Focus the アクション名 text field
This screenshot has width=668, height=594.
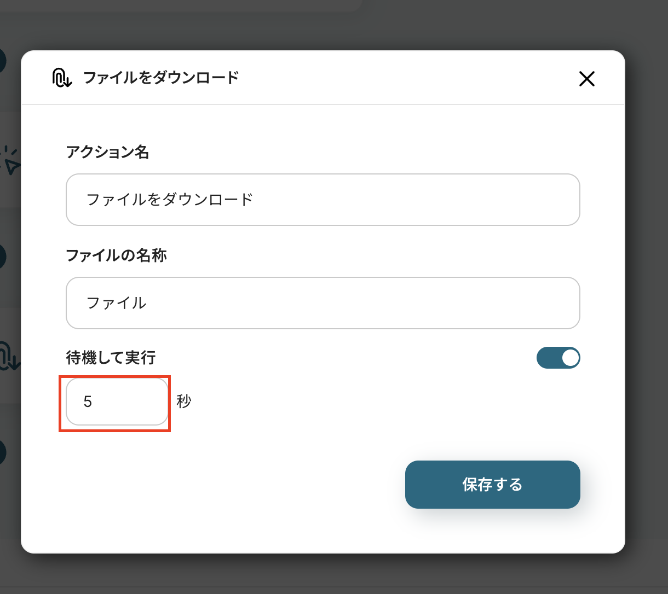(x=323, y=200)
